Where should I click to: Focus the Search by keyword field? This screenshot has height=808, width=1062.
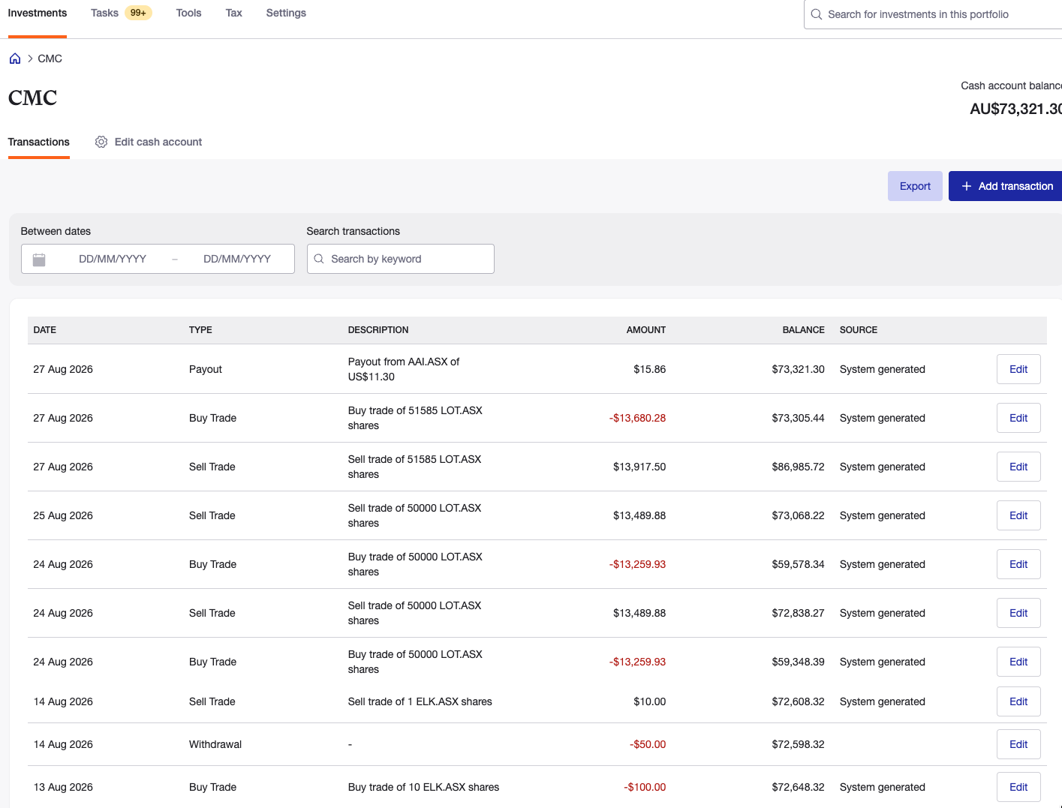pos(400,259)
